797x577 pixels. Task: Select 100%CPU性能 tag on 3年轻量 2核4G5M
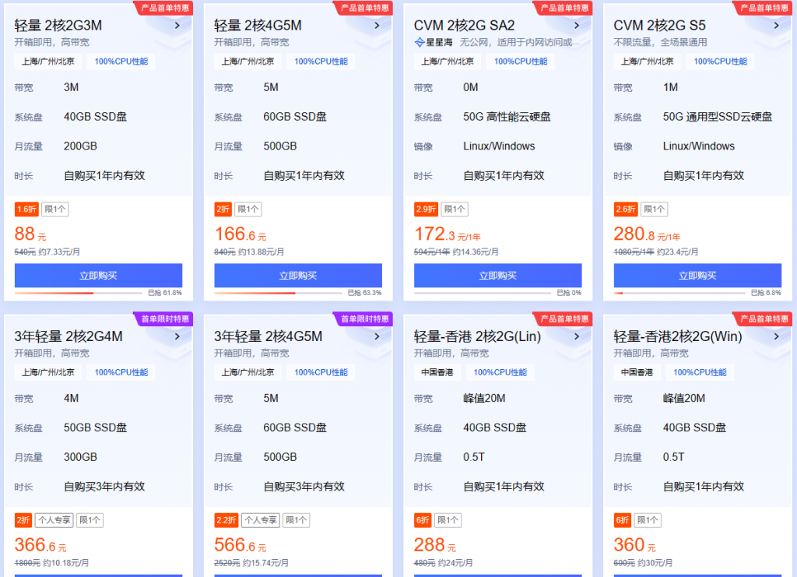321,373
